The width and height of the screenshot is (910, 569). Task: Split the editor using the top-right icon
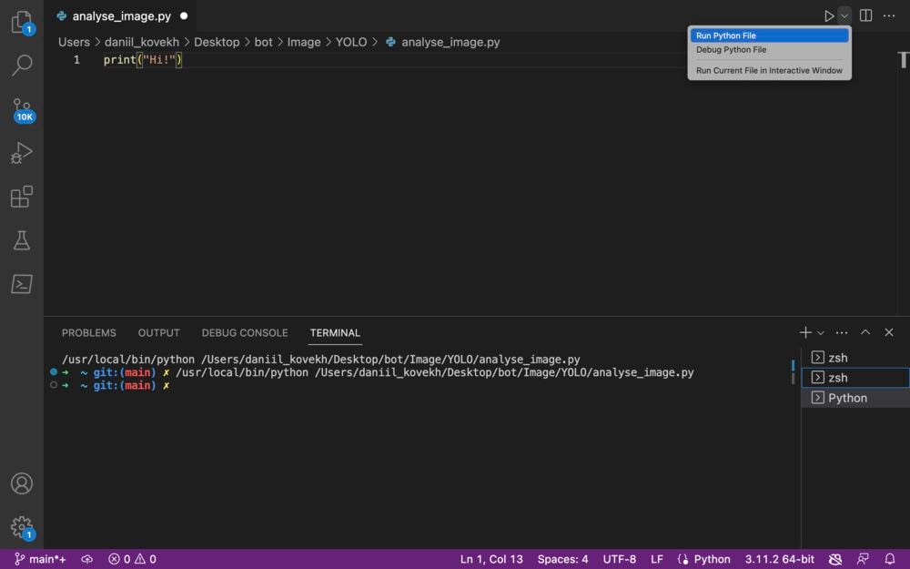coord(864,15)
